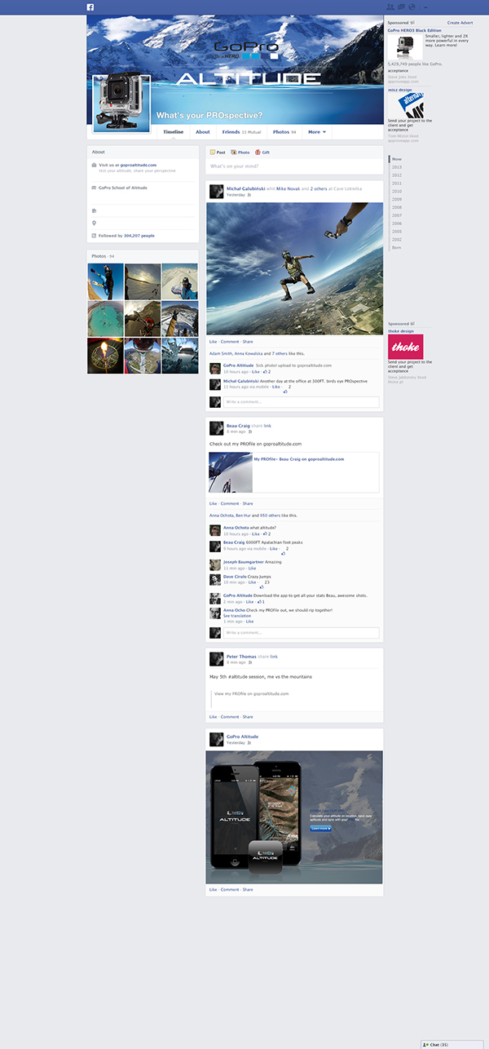Image resolution: width=489 pixels, height=1049 pixels.
Task: Open the notifications globe icon
Action: click(x=412, y=7)
